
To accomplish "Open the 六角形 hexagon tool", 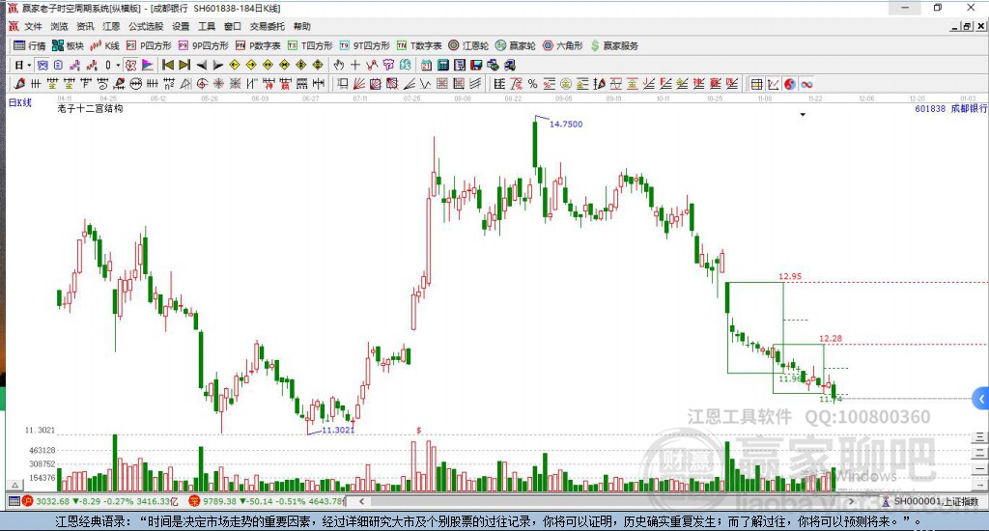I will coord(563,45).
